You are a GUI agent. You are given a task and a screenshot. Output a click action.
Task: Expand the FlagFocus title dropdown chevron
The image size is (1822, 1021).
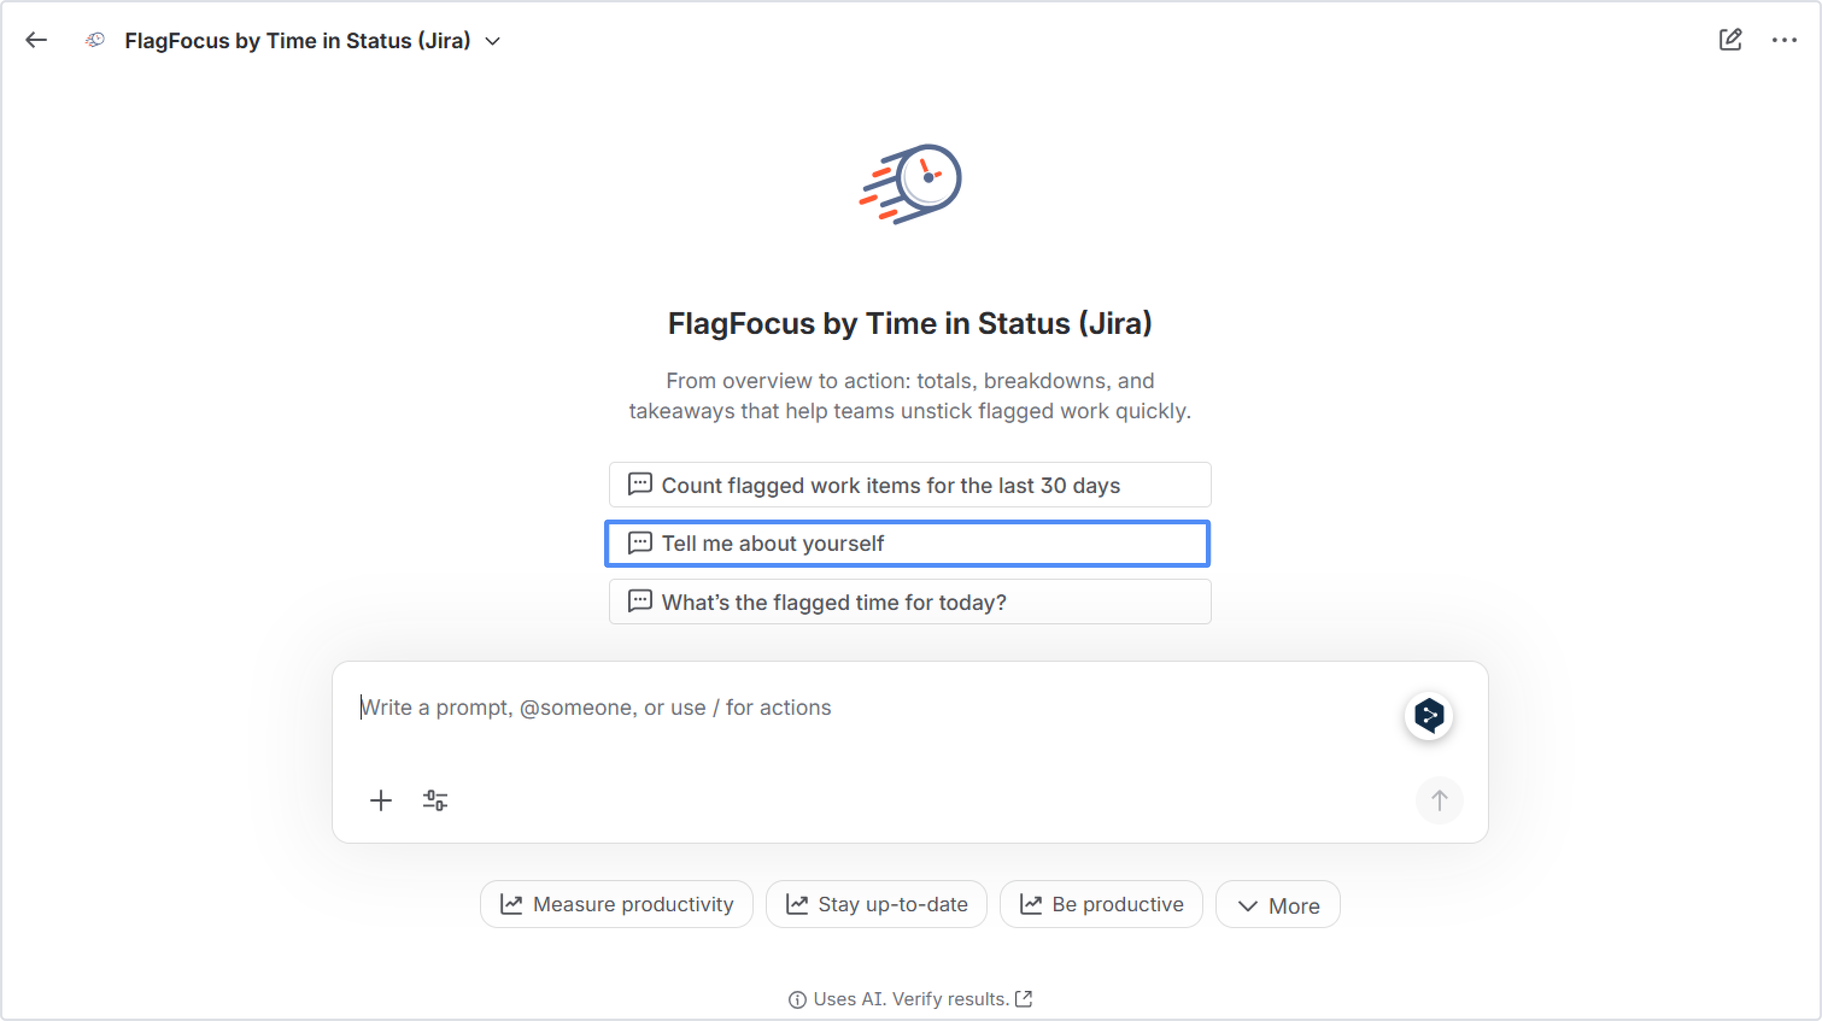point(493,41)
